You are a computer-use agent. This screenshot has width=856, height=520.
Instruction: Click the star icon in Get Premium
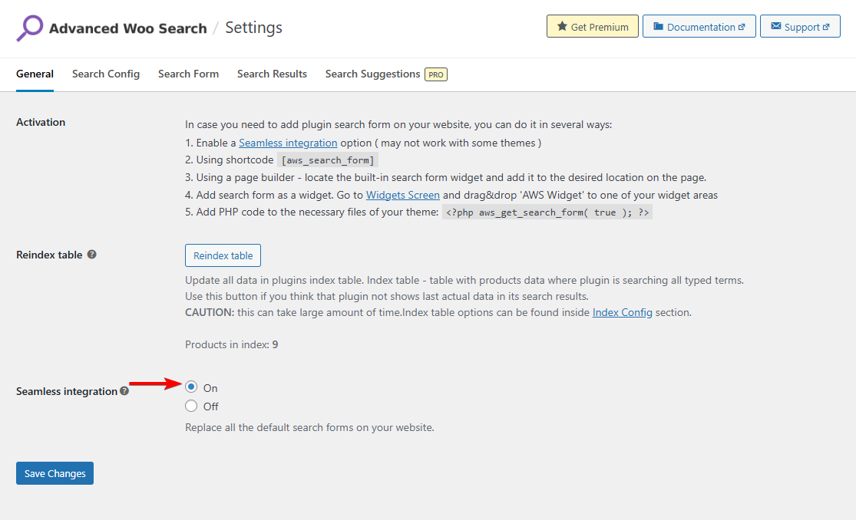(x=562, y=27)
